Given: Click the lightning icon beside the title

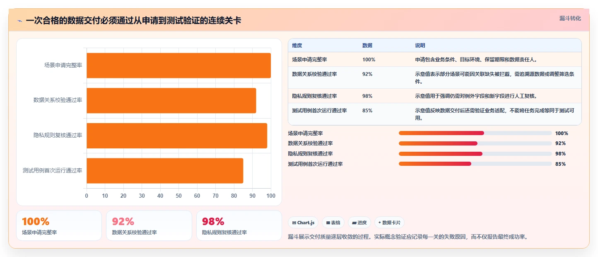Looking at the screenshot, I should pyautogui.click(x=20, y=21).
